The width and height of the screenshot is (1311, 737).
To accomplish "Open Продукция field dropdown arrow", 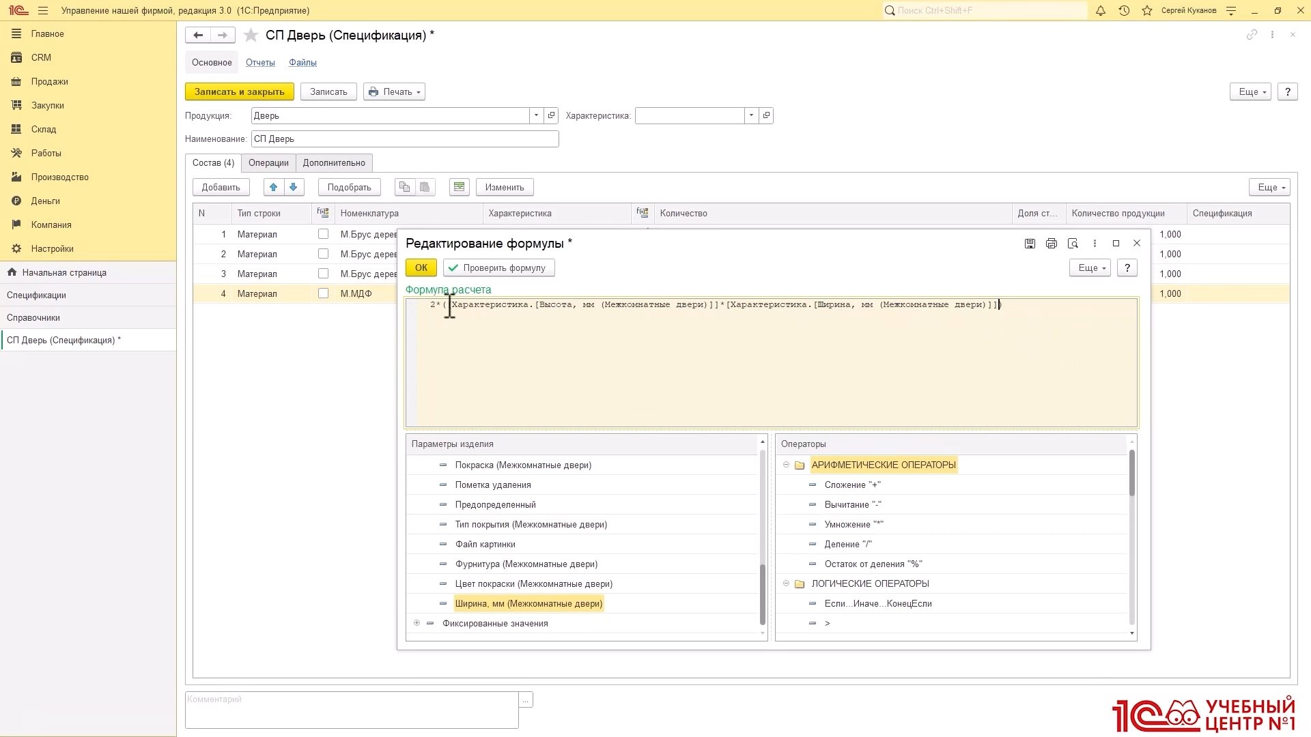I will click(x=536, y=115).
